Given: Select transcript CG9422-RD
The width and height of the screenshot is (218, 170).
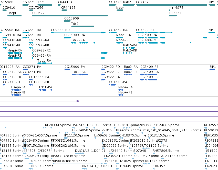Looking at the screenshot, I should point(60,30).
